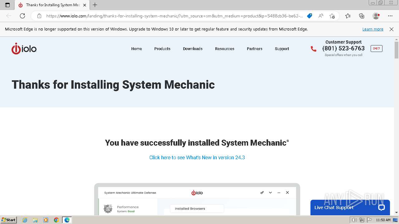The image size is (399, 224).
Task: Open Edge Settings and more menu
Action: pyautogui.click(x=390, y=16)
